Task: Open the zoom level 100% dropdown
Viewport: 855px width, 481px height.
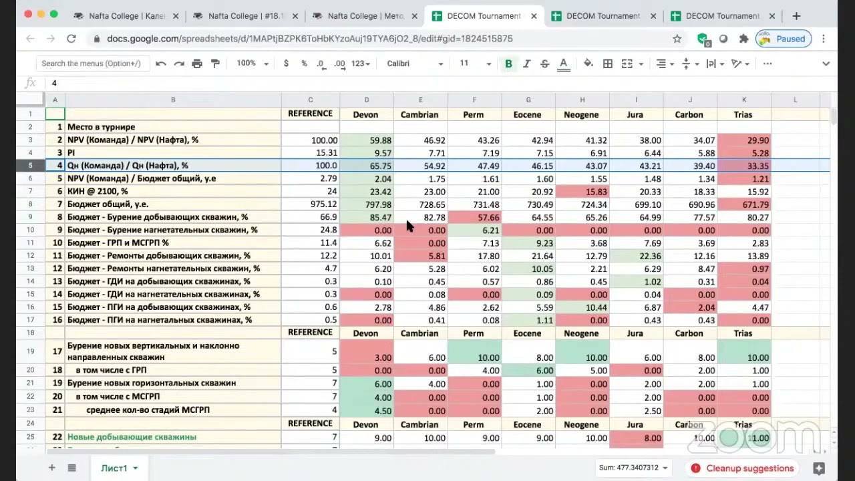Action: (252, 63)
